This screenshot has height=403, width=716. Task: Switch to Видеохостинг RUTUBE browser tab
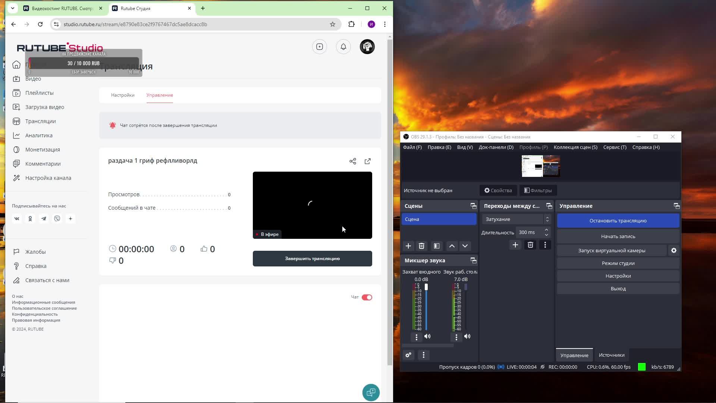(62, 8)
